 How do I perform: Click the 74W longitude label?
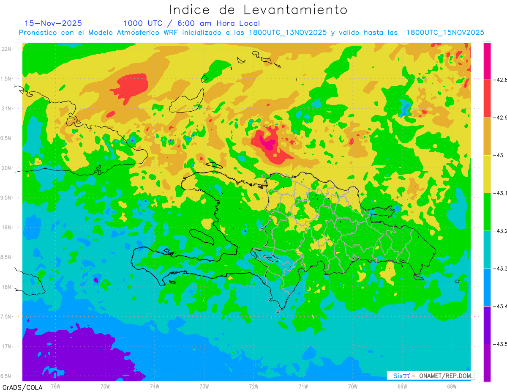(x=155, y=386)
